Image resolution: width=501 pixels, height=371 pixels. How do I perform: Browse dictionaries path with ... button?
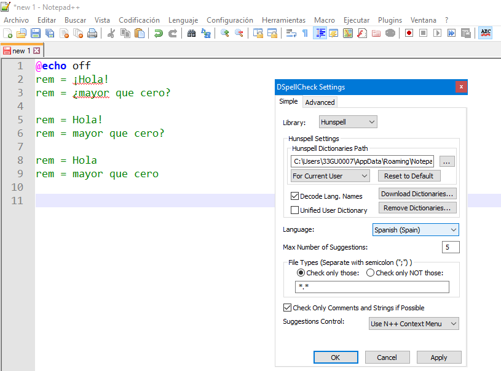447,162
